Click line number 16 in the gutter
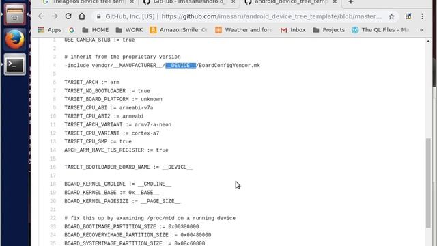The image size is (437, 246). click(x=53, y=167)
